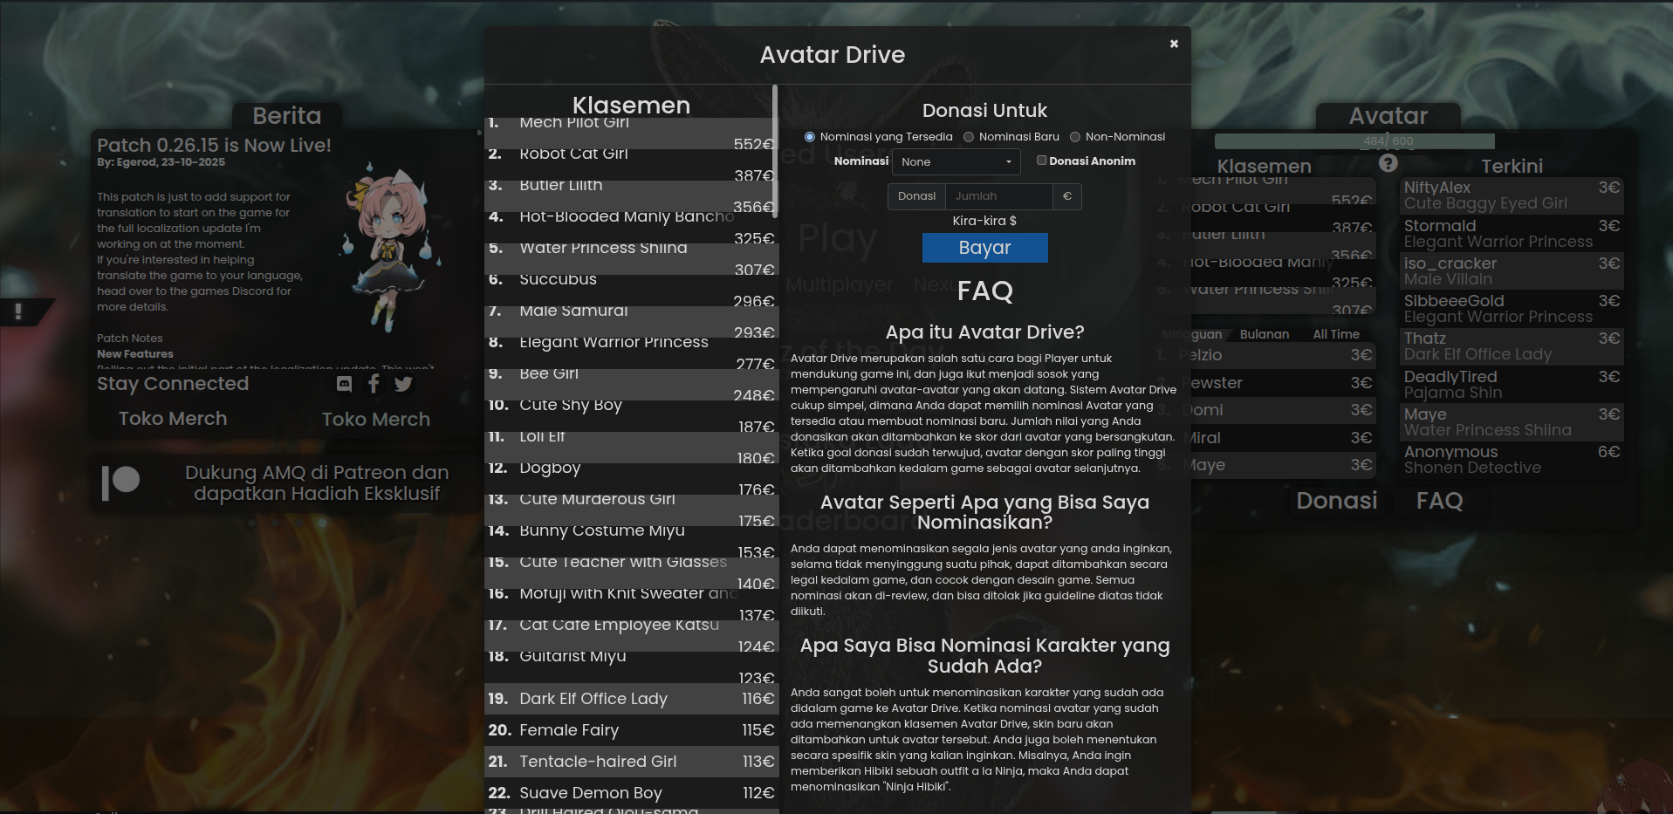The image size is (1673, 814).
Task: Click the Klasemen list scrollbar
Action: coord(774,150)
